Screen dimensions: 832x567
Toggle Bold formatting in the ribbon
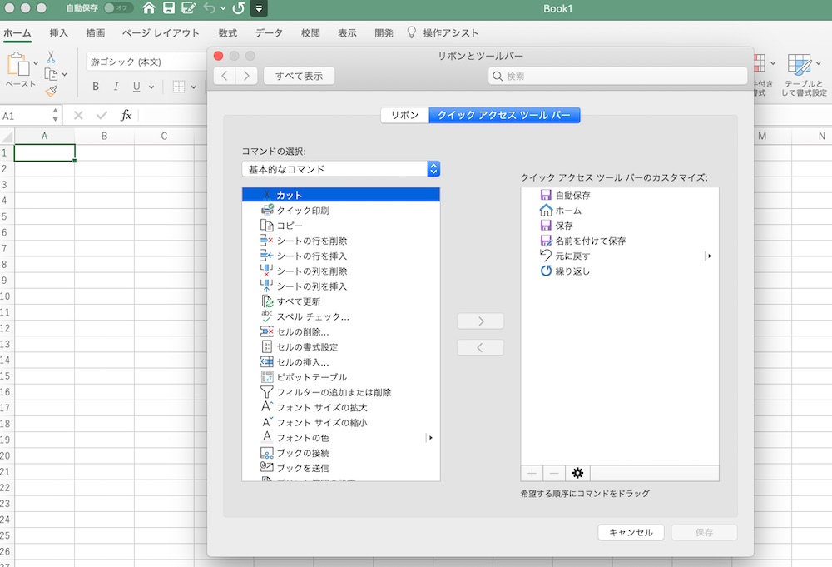[96, 86]
